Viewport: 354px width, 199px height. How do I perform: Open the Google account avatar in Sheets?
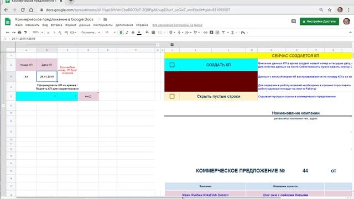(347, 21)
